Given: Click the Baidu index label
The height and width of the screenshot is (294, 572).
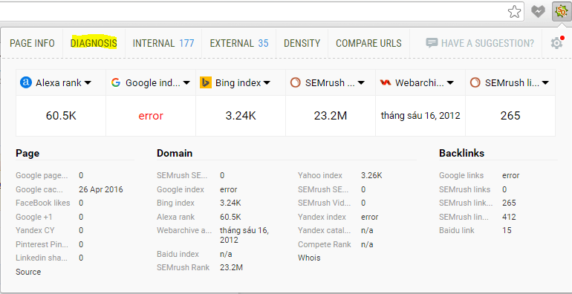Looking at the screenshot, I should tap(178, 254).
